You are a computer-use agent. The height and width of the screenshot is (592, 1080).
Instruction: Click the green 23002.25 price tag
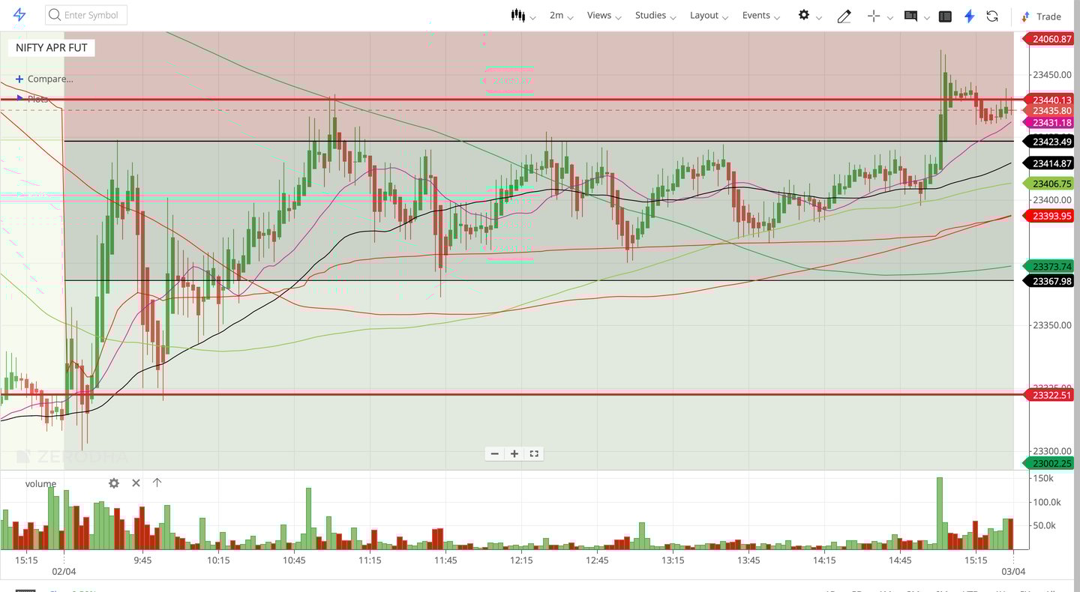(x=1048, y=463)
